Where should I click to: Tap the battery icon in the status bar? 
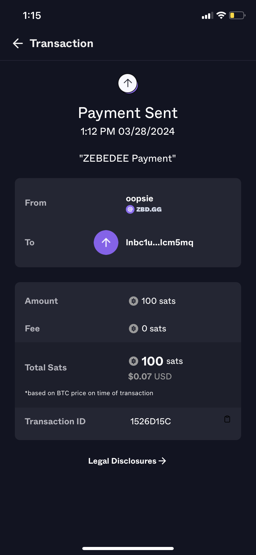coord(237,15)
